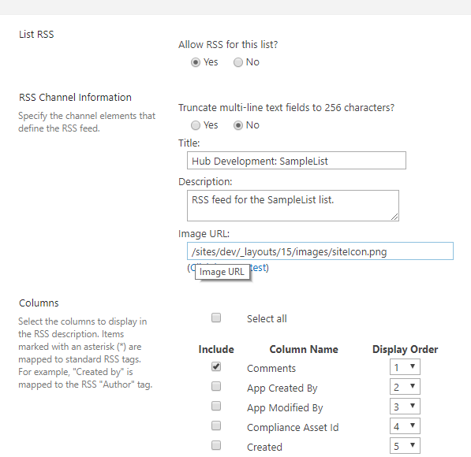Open the Created display order dropdown
Viewport: 471px width, 457px height.
[x=405, y=446]
